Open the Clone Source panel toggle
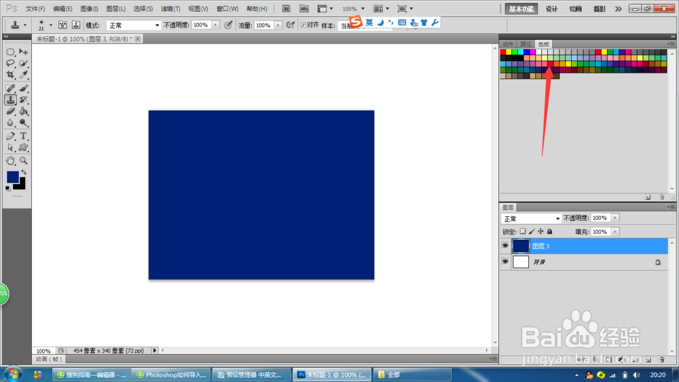The image size is (679, 382). click(x=76, y=25)
